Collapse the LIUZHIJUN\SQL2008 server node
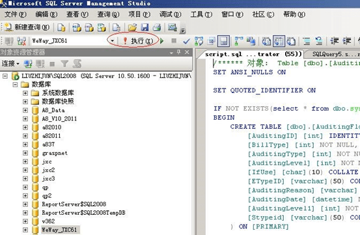Viewport: 360px width, 235px height. [x=5, y=76]
